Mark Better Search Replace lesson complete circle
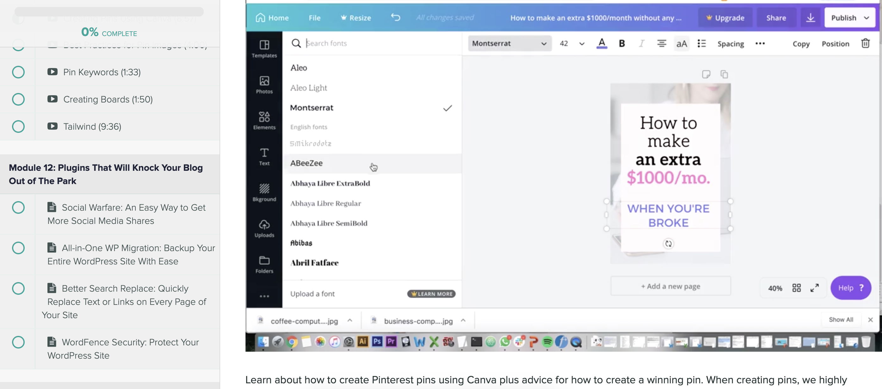Screen dimensions: 882x389 (18, 288)
